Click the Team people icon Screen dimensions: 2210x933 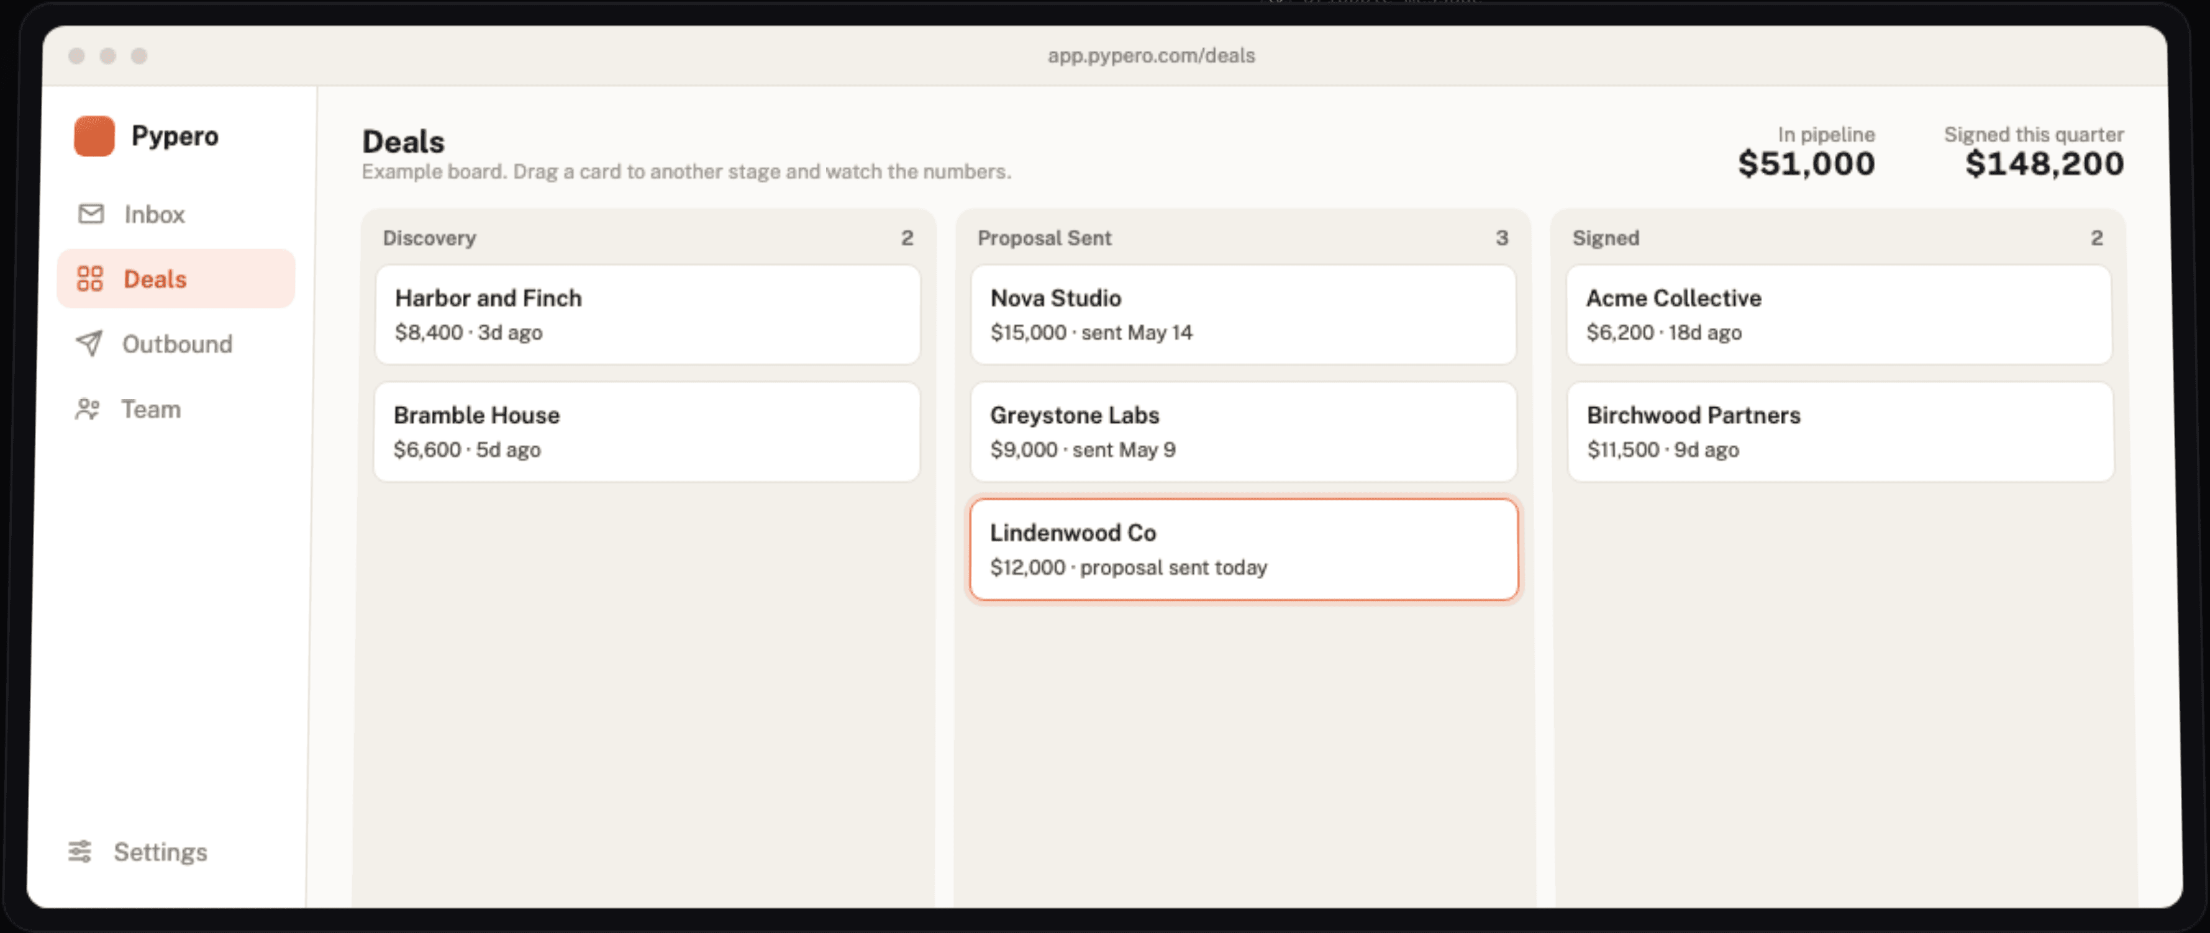pos(88,409)
